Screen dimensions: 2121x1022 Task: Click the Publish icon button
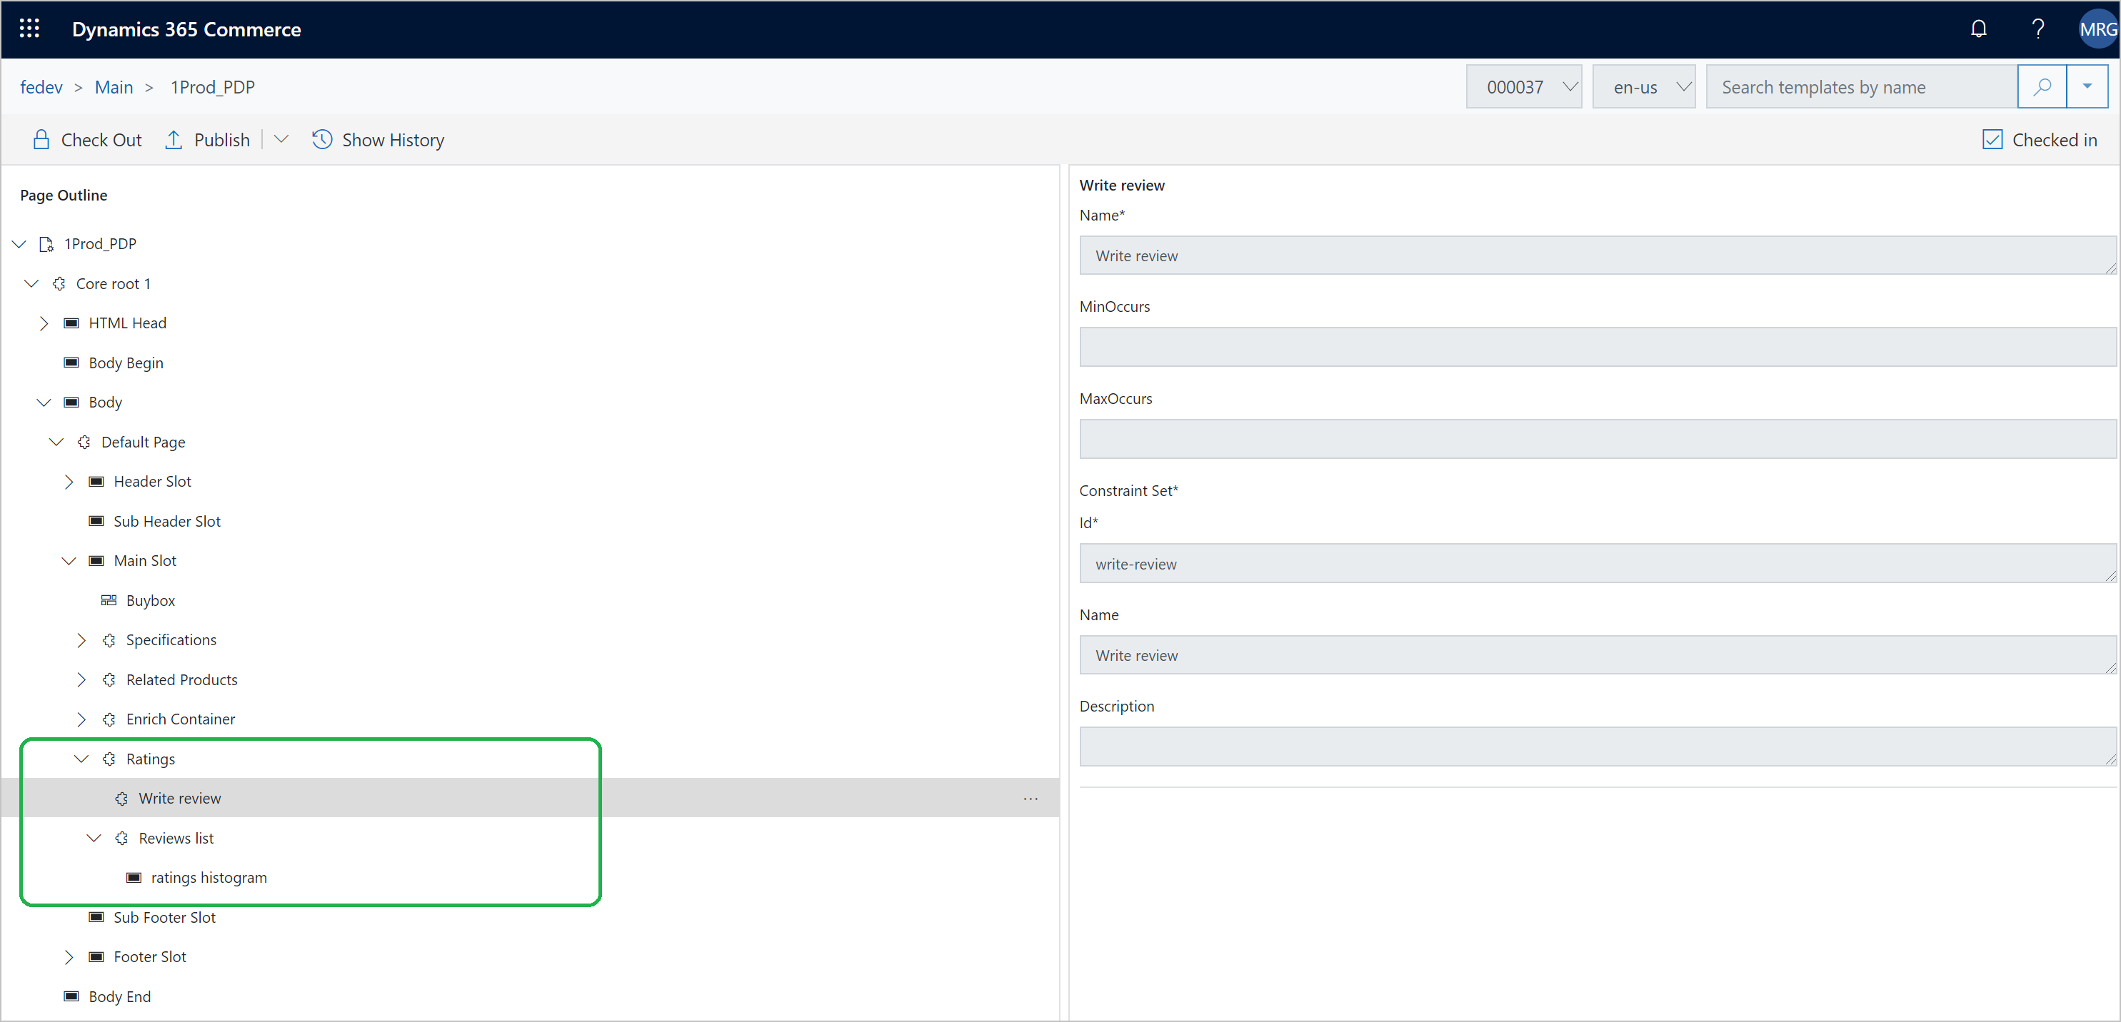point(176,139)
